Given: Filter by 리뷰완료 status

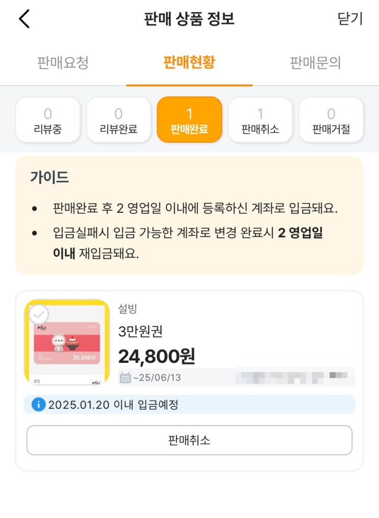Looking at the screenshot, I should click(x=118, y=120).
